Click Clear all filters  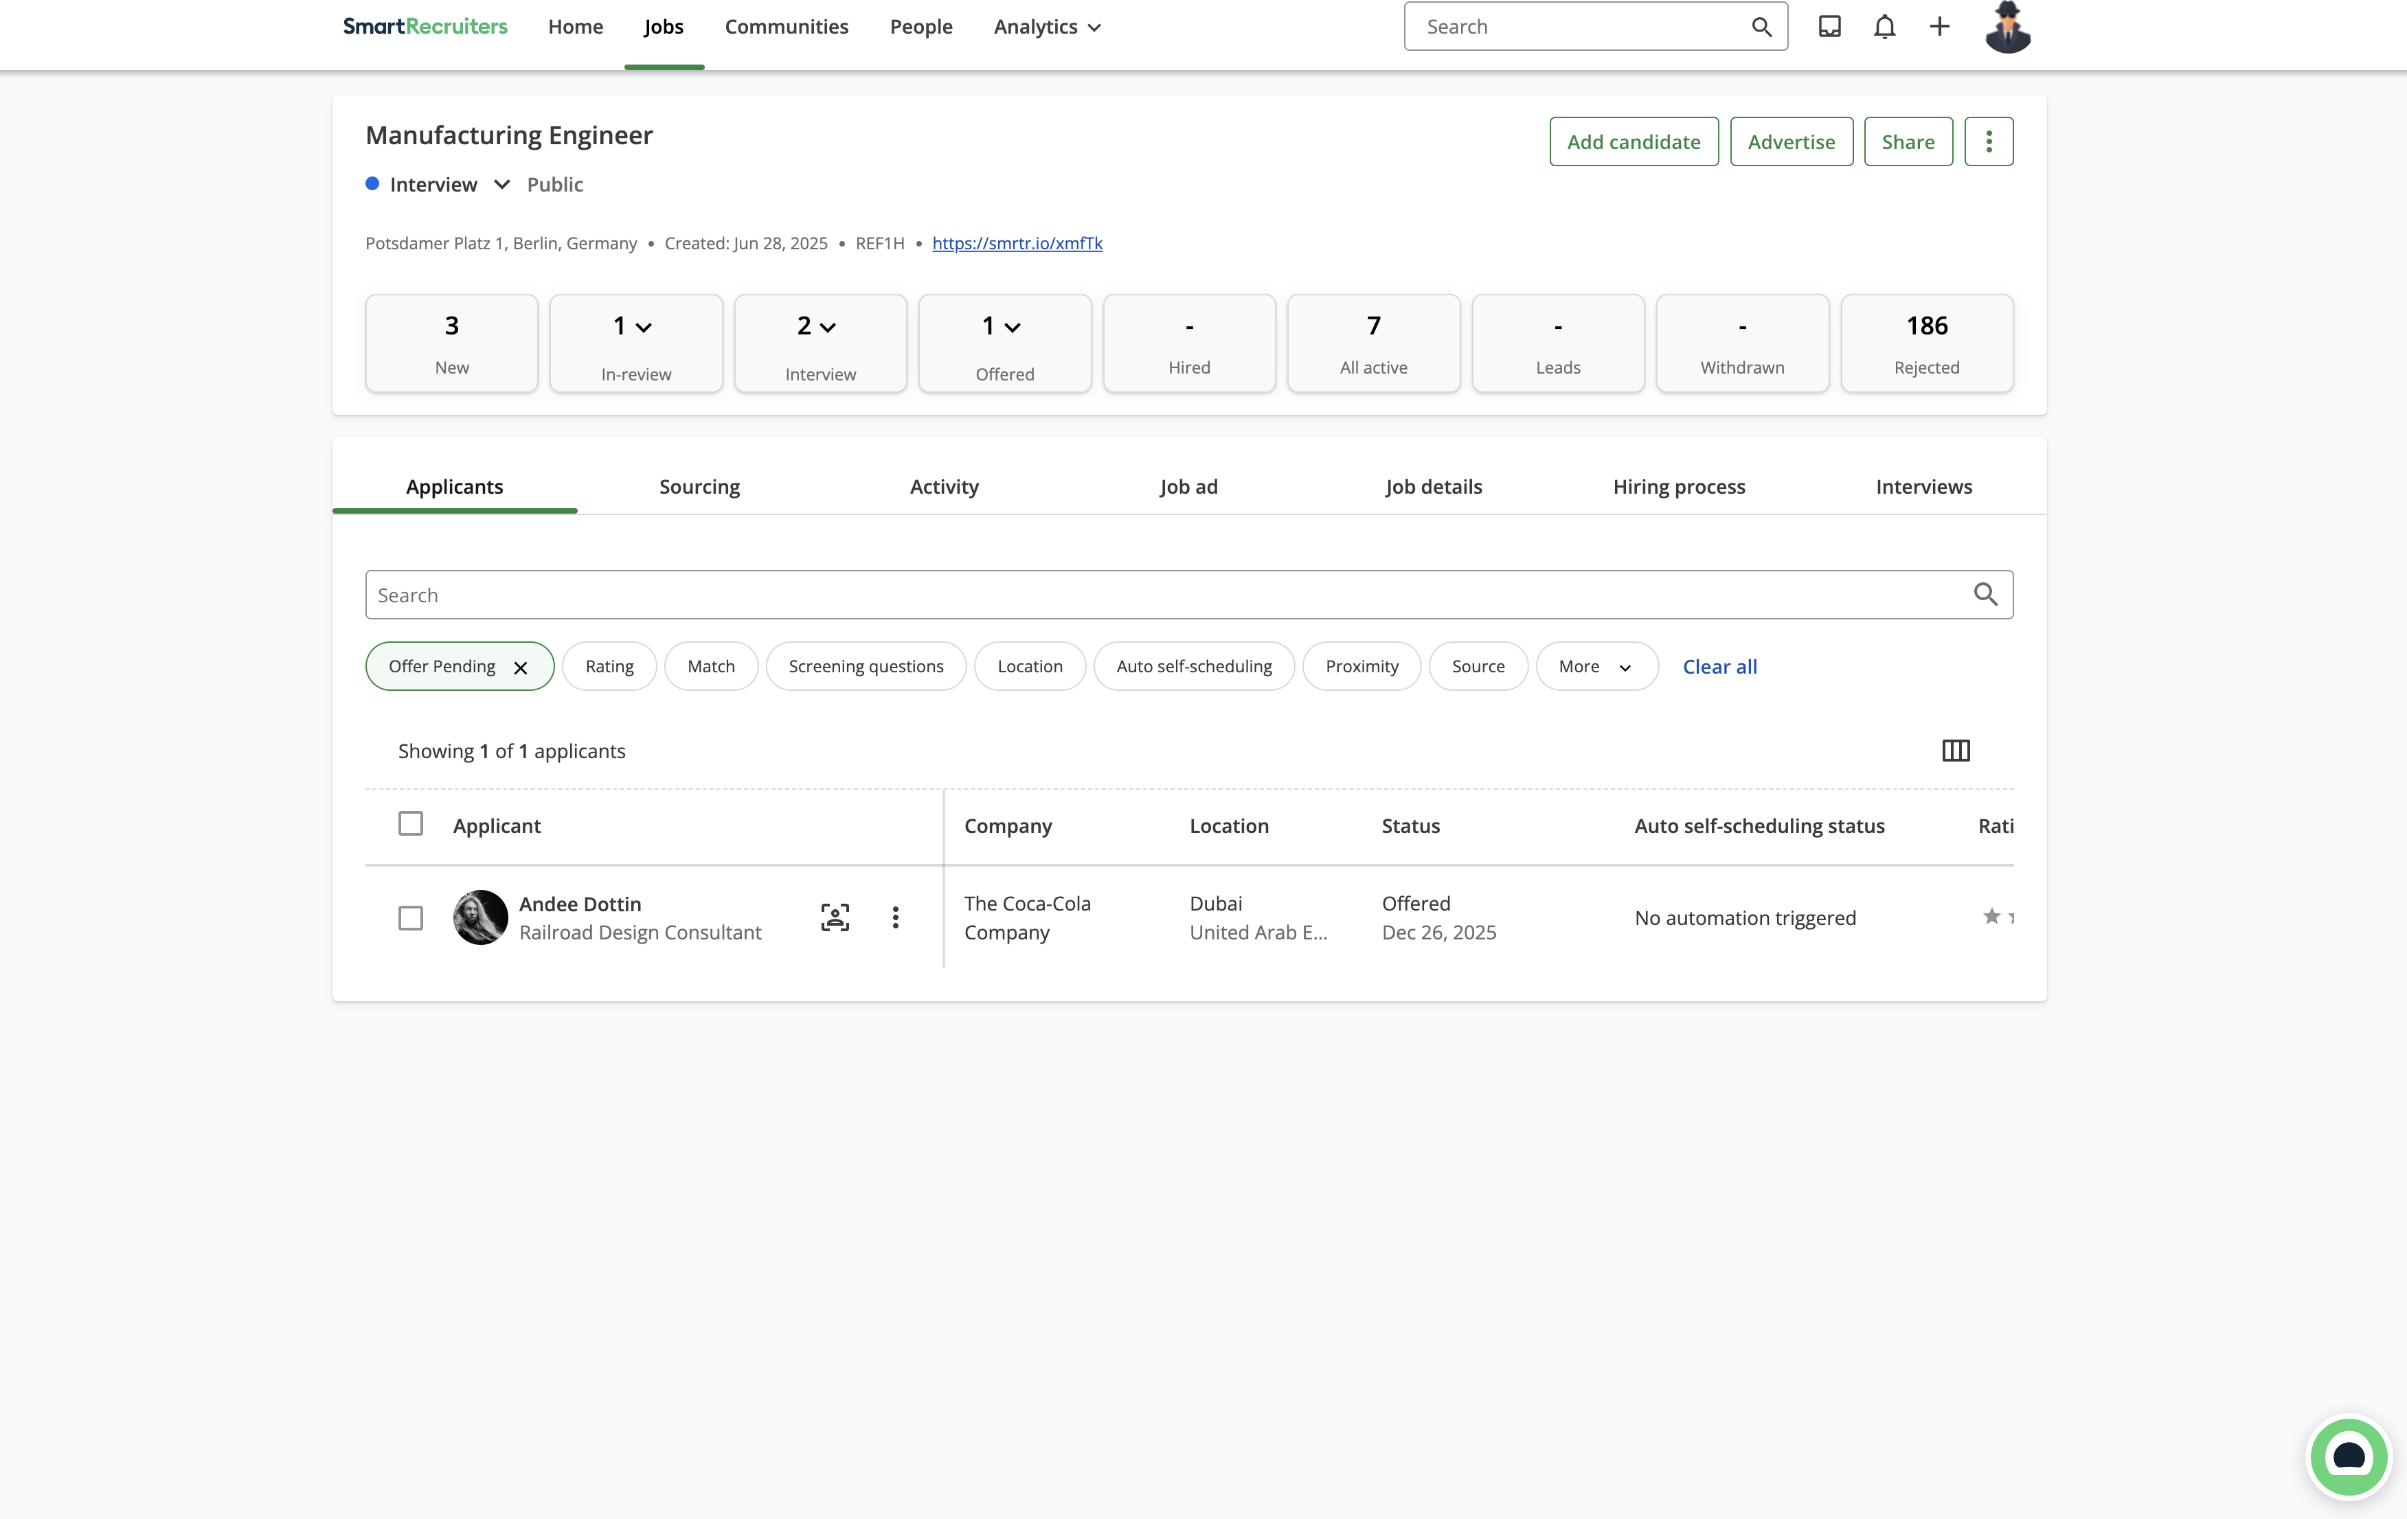point(1719,667)
